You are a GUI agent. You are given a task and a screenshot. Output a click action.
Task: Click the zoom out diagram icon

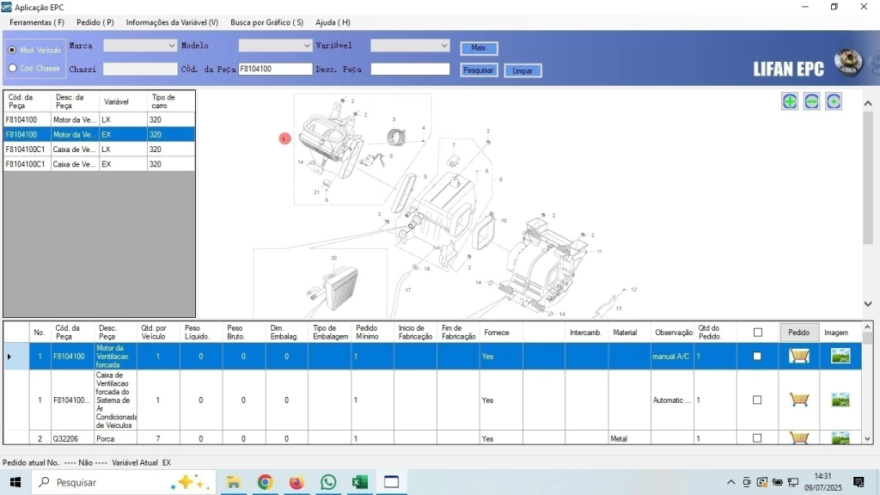[x=811, y=101]
